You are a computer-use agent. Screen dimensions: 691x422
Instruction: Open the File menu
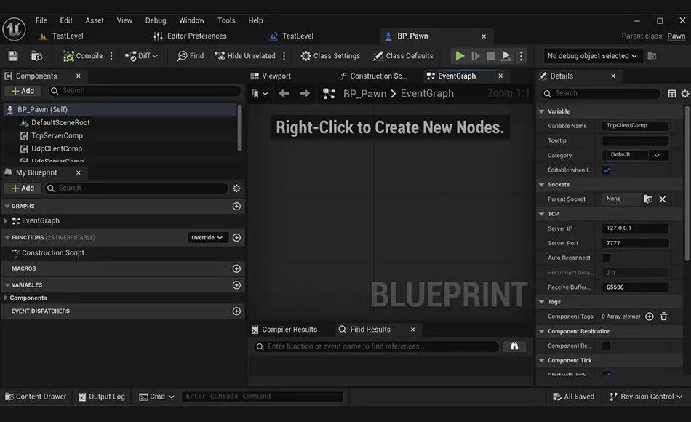point(41,20)
